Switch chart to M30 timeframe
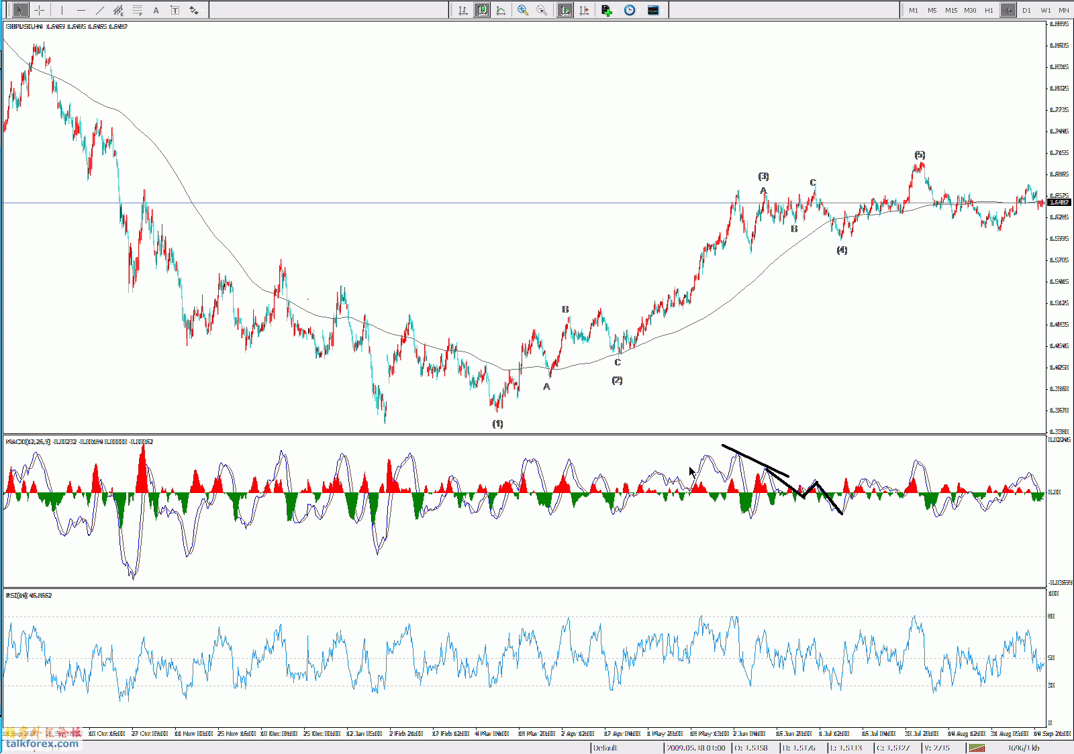This screenshot has width=1074, height=754. point(970,10)
